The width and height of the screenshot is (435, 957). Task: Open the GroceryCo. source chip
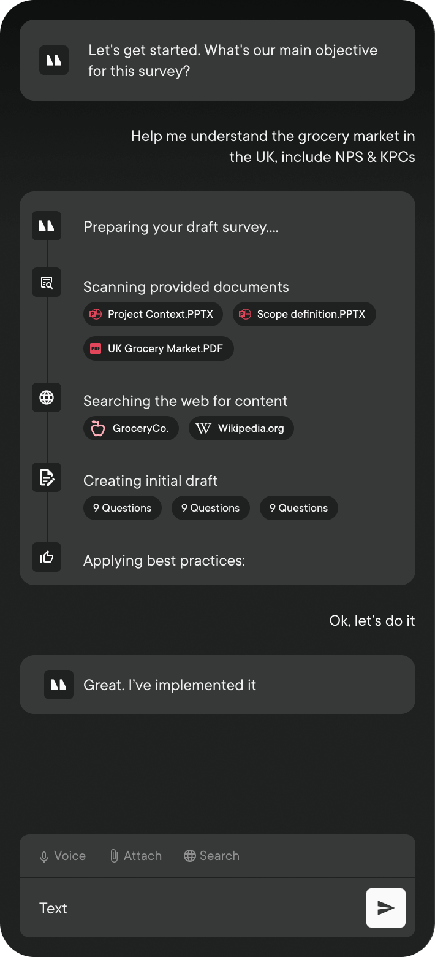pos(131,428)
